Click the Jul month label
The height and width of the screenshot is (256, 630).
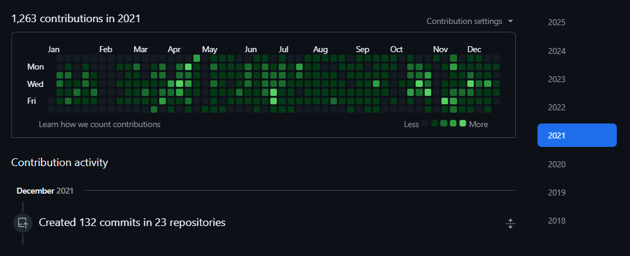283,49
